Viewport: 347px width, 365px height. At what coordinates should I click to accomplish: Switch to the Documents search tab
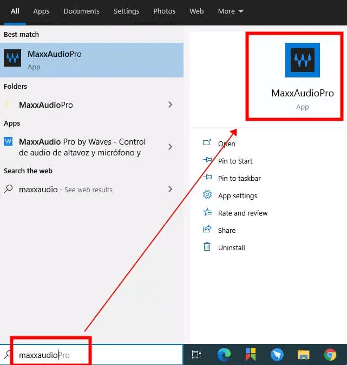(x=81, y=11)
